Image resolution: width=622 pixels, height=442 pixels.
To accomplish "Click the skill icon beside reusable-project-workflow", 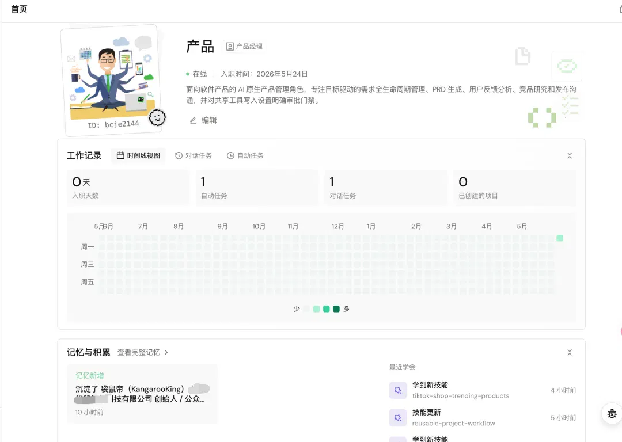I will point(398,418).
